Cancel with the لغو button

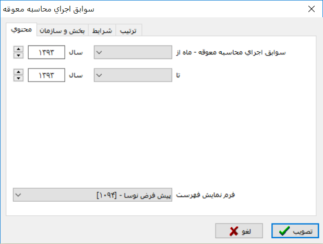239,231
